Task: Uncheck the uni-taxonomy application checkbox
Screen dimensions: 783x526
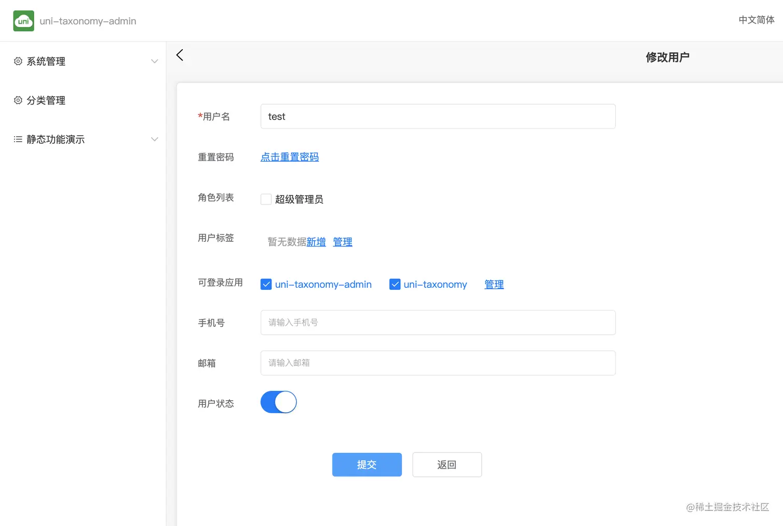Action: (395, 284)
